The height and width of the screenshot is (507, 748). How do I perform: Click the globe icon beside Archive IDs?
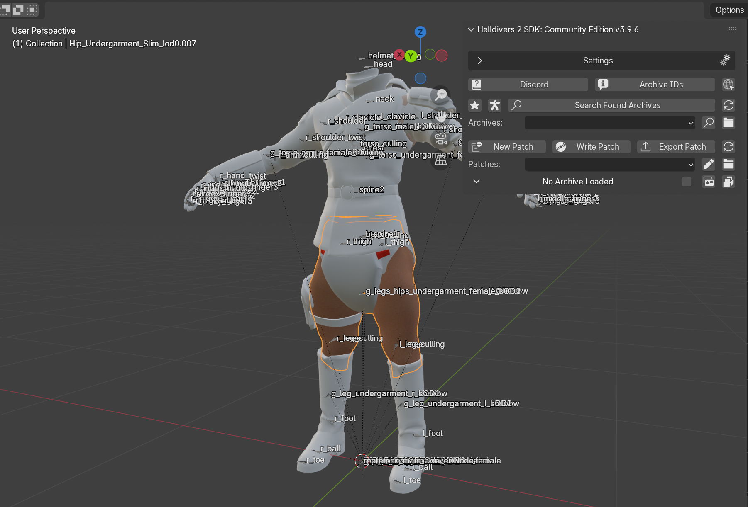coord(728,85)
